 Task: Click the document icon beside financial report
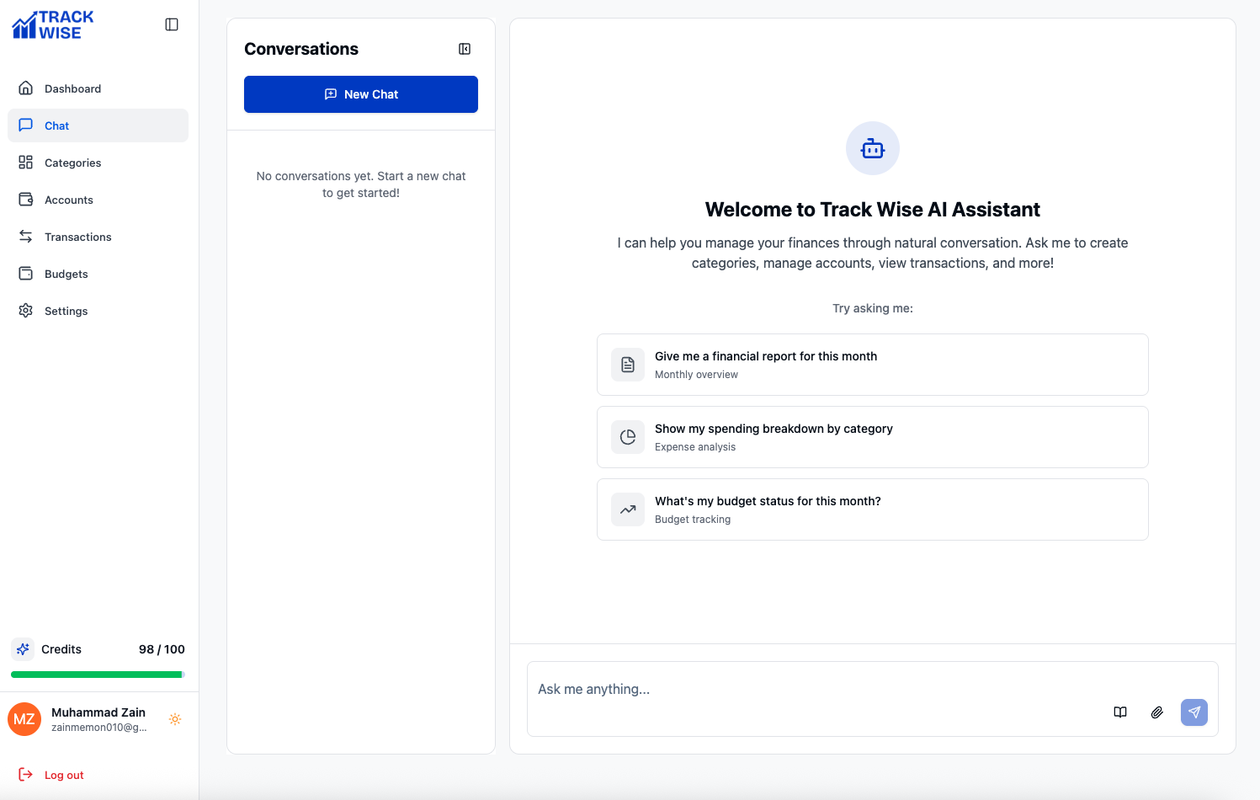pos(628,365)
